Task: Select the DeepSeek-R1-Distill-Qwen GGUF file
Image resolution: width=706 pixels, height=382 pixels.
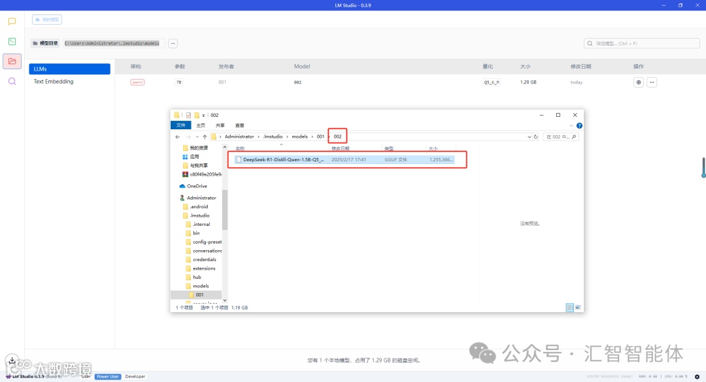Action: [345, 160]
